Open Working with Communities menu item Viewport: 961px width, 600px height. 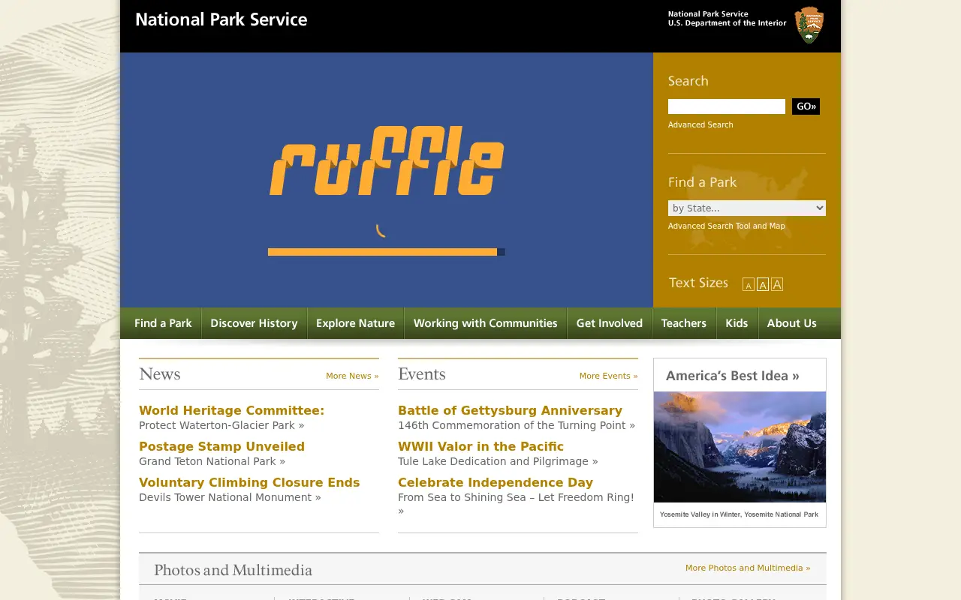[485, 323]
